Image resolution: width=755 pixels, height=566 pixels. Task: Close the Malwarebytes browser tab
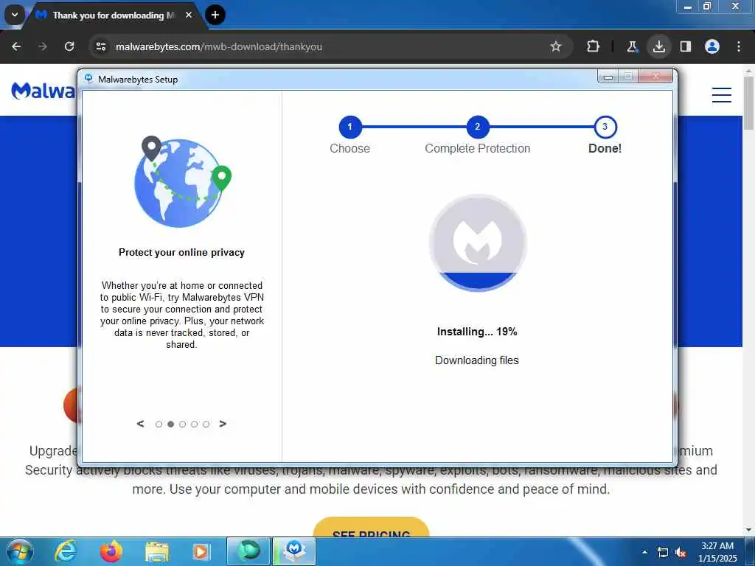tap(189, 15)
